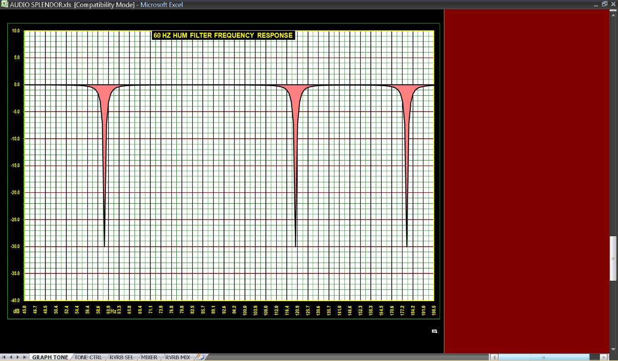Click the first sheet navigation arrow
Image resolution: width=618 pixels, height=361 pixels.
coord(5,357)
